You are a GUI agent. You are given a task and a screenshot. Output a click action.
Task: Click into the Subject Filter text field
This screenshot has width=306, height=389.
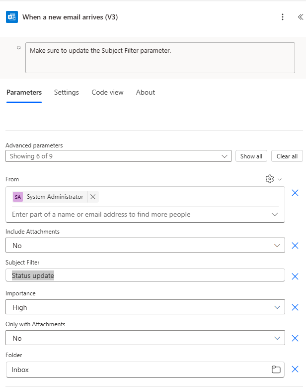click(145, 275)
